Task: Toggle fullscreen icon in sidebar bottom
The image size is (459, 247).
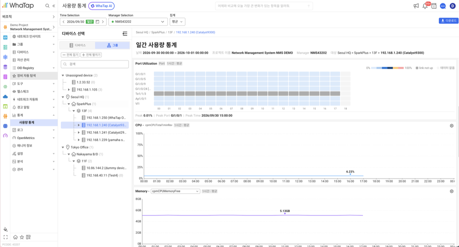Action: click(5, 237)
